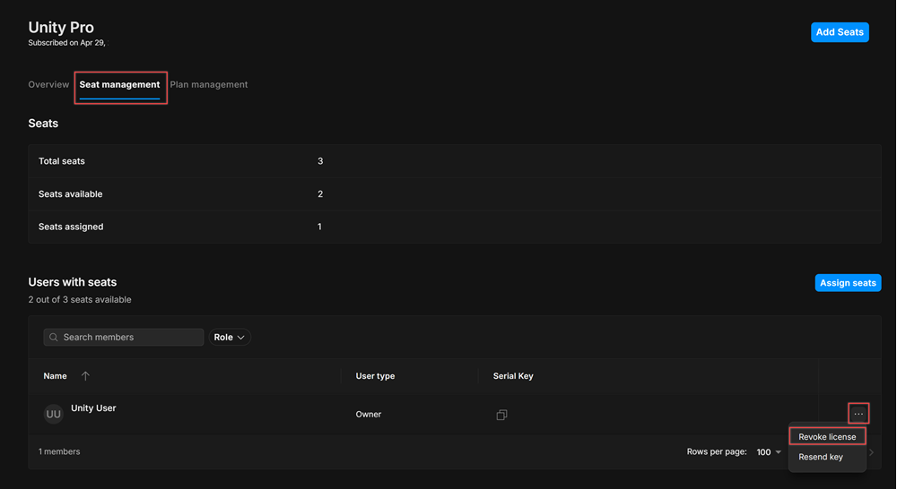The image size is (897, 489).
Task: Click the Rows per page label
Action: click(x=717, y=452)
